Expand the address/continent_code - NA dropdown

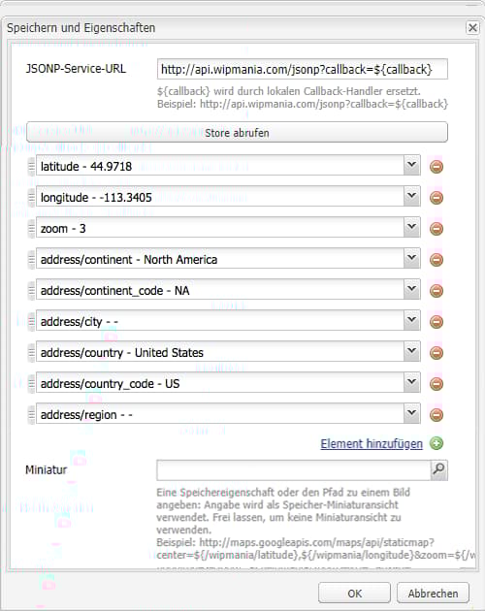411,290
